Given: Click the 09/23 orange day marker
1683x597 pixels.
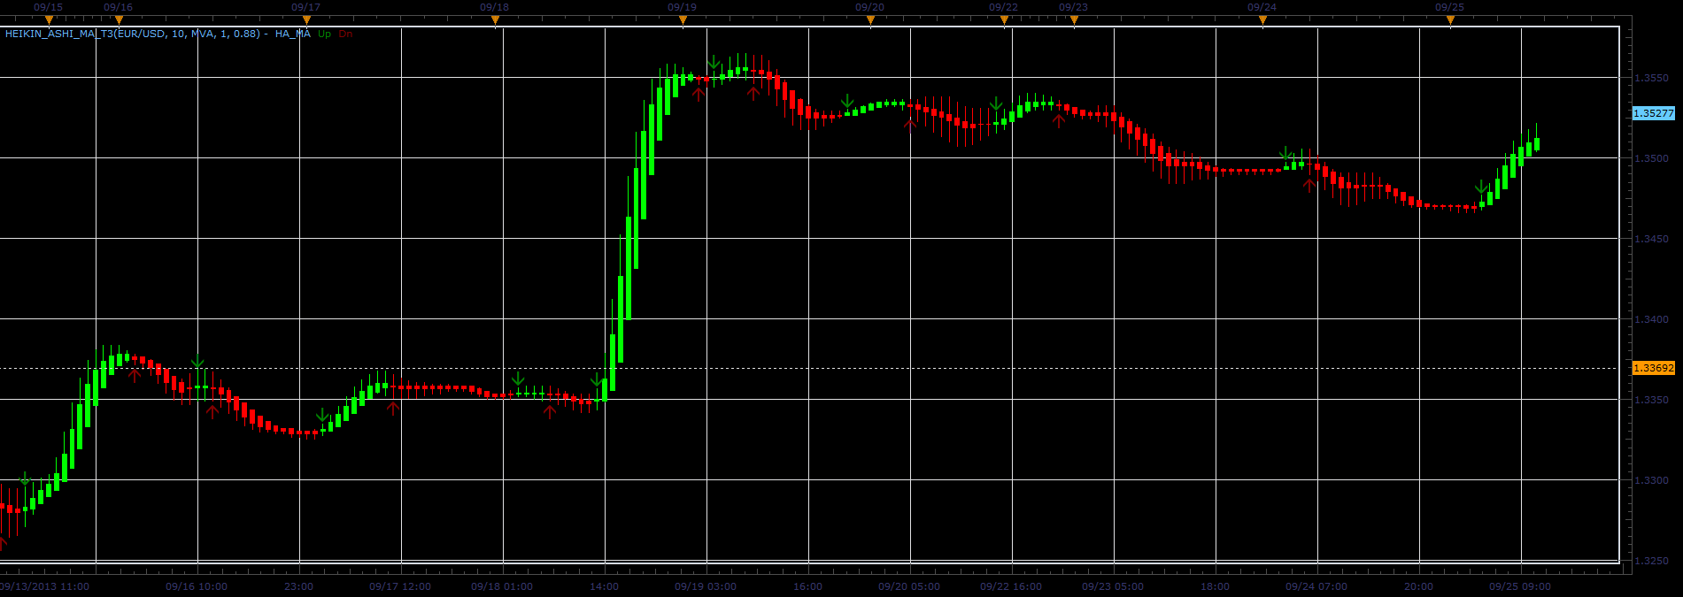Looking at the screenshot, I should pos(1074,19).
